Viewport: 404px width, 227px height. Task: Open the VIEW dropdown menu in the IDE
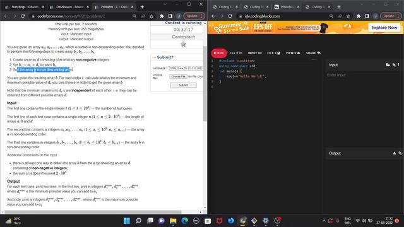(293, 53)
